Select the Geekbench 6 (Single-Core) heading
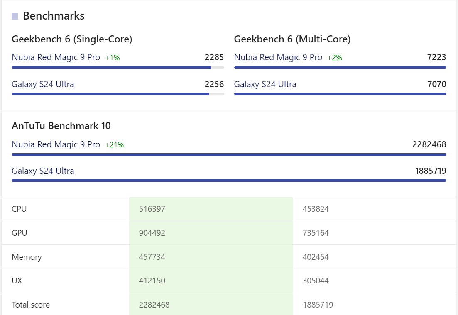Screen dimensions: 458x315 point(72,39)
